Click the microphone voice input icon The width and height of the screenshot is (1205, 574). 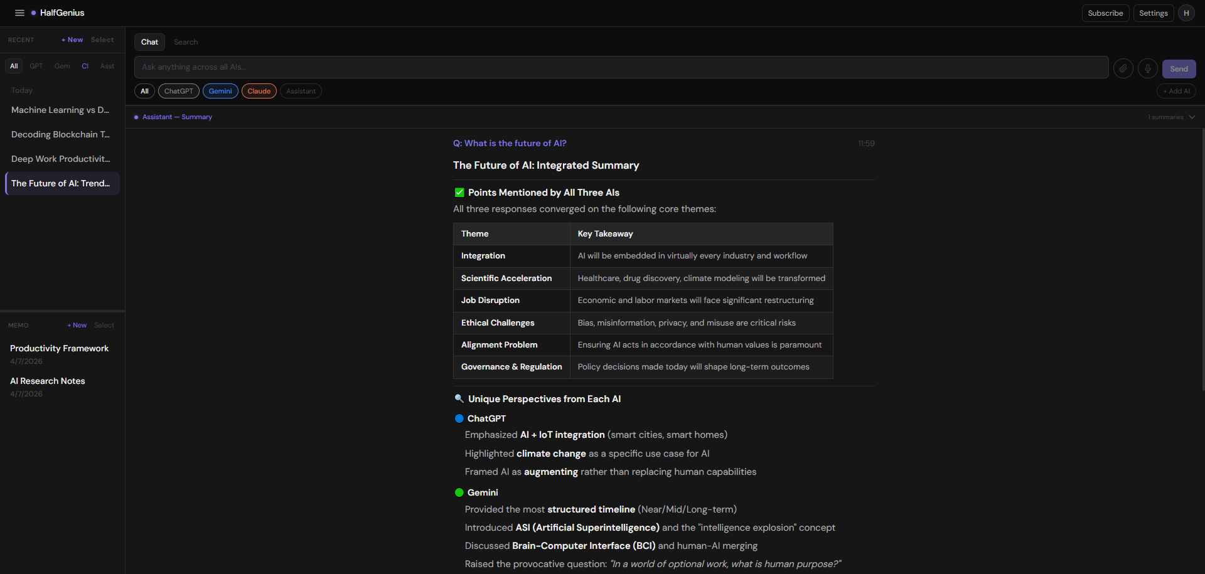(x=1147, y=68)
